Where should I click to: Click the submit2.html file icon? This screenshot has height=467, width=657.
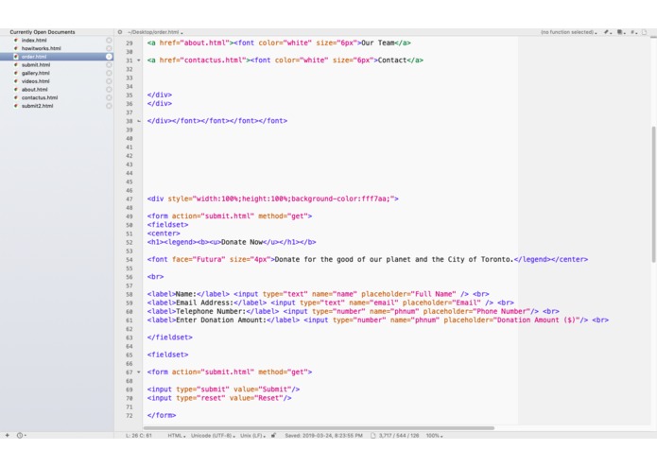pos(16,106)
